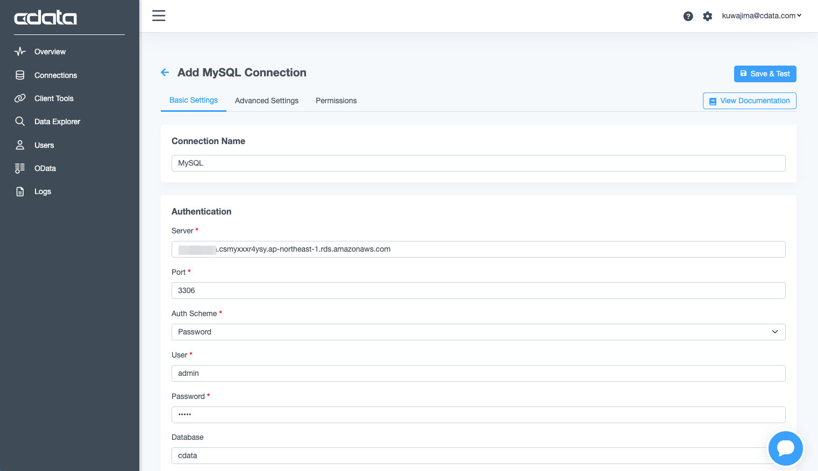Focus the Password field
The height and width of the screenshot is (471, 818).
point(478,415)
